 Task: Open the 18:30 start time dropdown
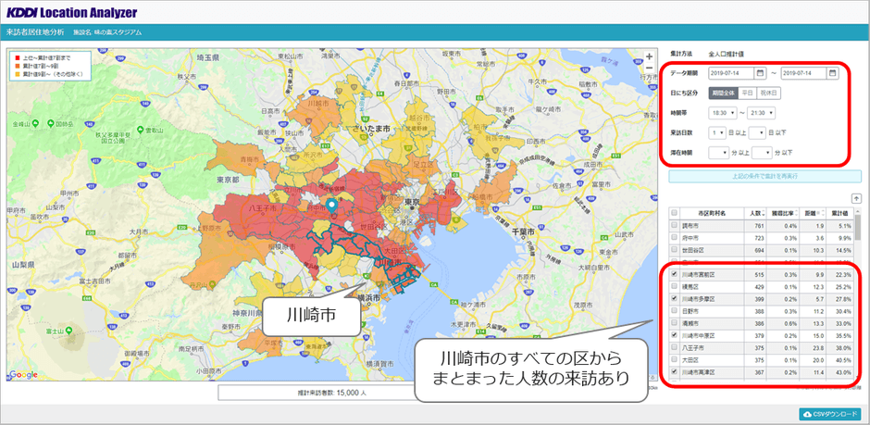pyautogui.click(x=722, y=113)
